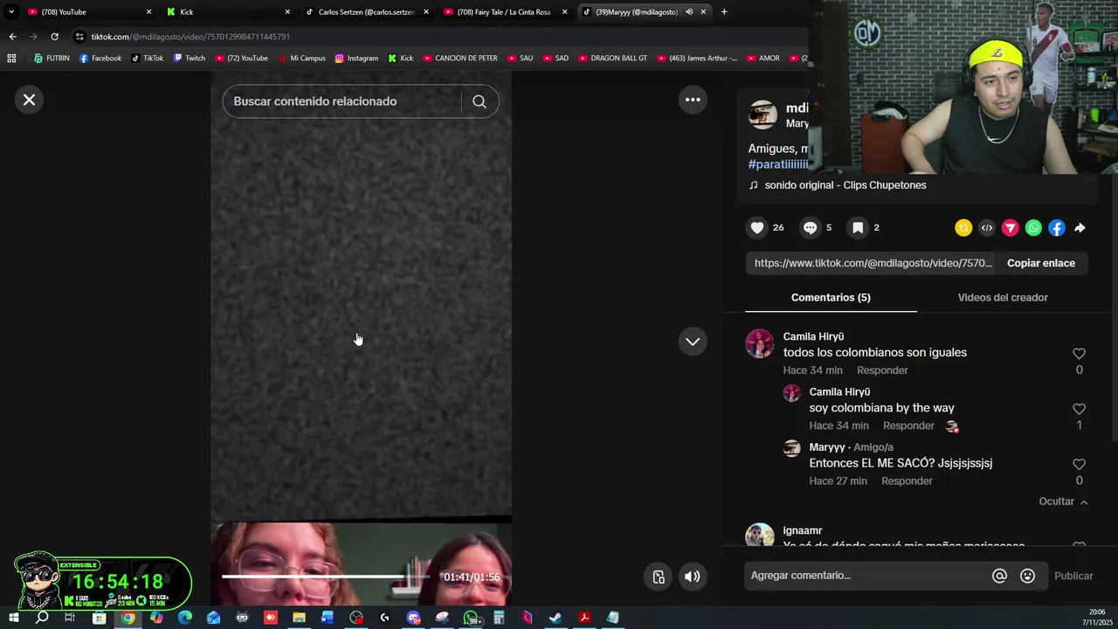
Task: Reply to 'todos los colombianos son iguales'
Action: [x=882, y=370]
